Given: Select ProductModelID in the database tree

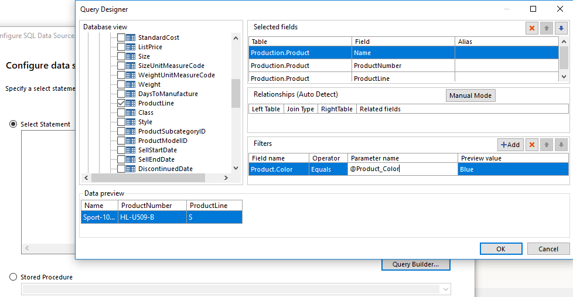Looking at the screenshot, I should [x=163, y=141].
